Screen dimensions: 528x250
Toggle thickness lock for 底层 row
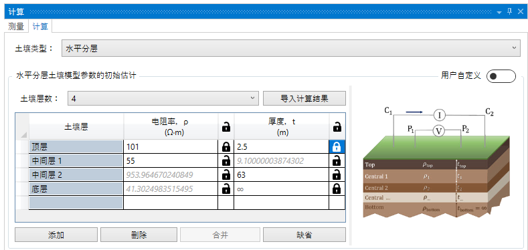[x=337, y=189]
